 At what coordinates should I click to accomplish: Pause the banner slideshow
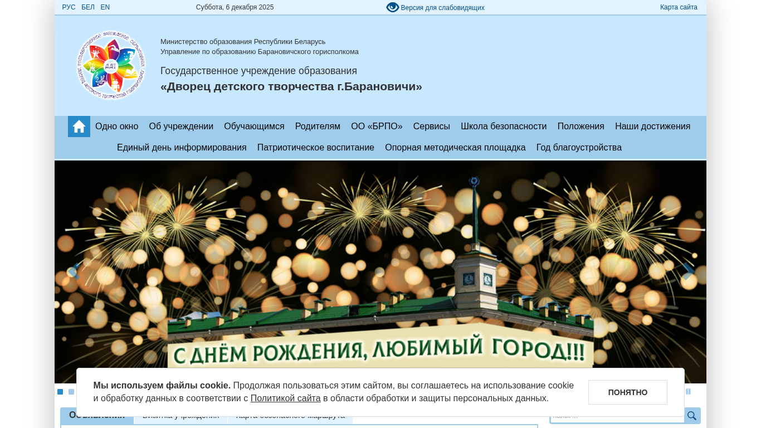point(689,392)
